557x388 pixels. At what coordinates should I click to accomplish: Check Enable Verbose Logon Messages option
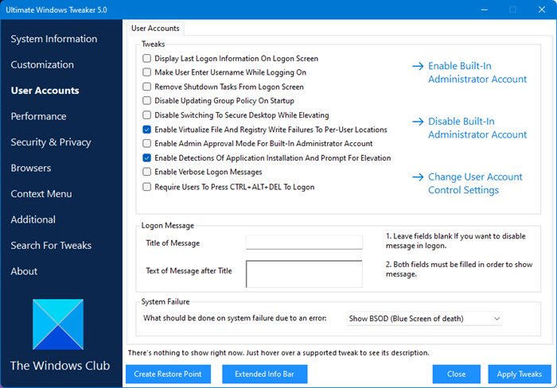[x=146, y=172]
